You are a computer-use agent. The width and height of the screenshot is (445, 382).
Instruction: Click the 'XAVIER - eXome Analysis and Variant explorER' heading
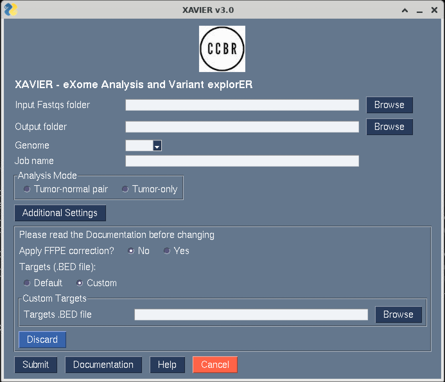pos(134,85)
